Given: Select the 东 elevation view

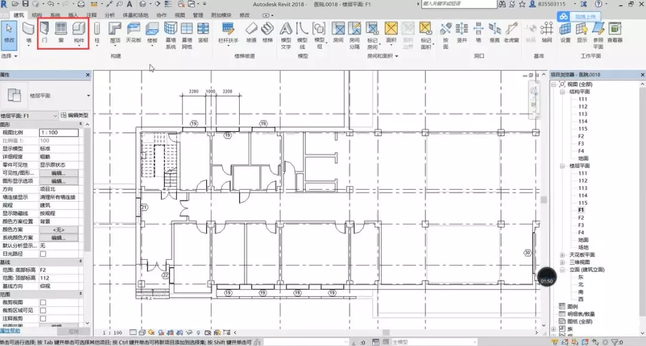Looking at the screenshot, I should coord(581,277).
